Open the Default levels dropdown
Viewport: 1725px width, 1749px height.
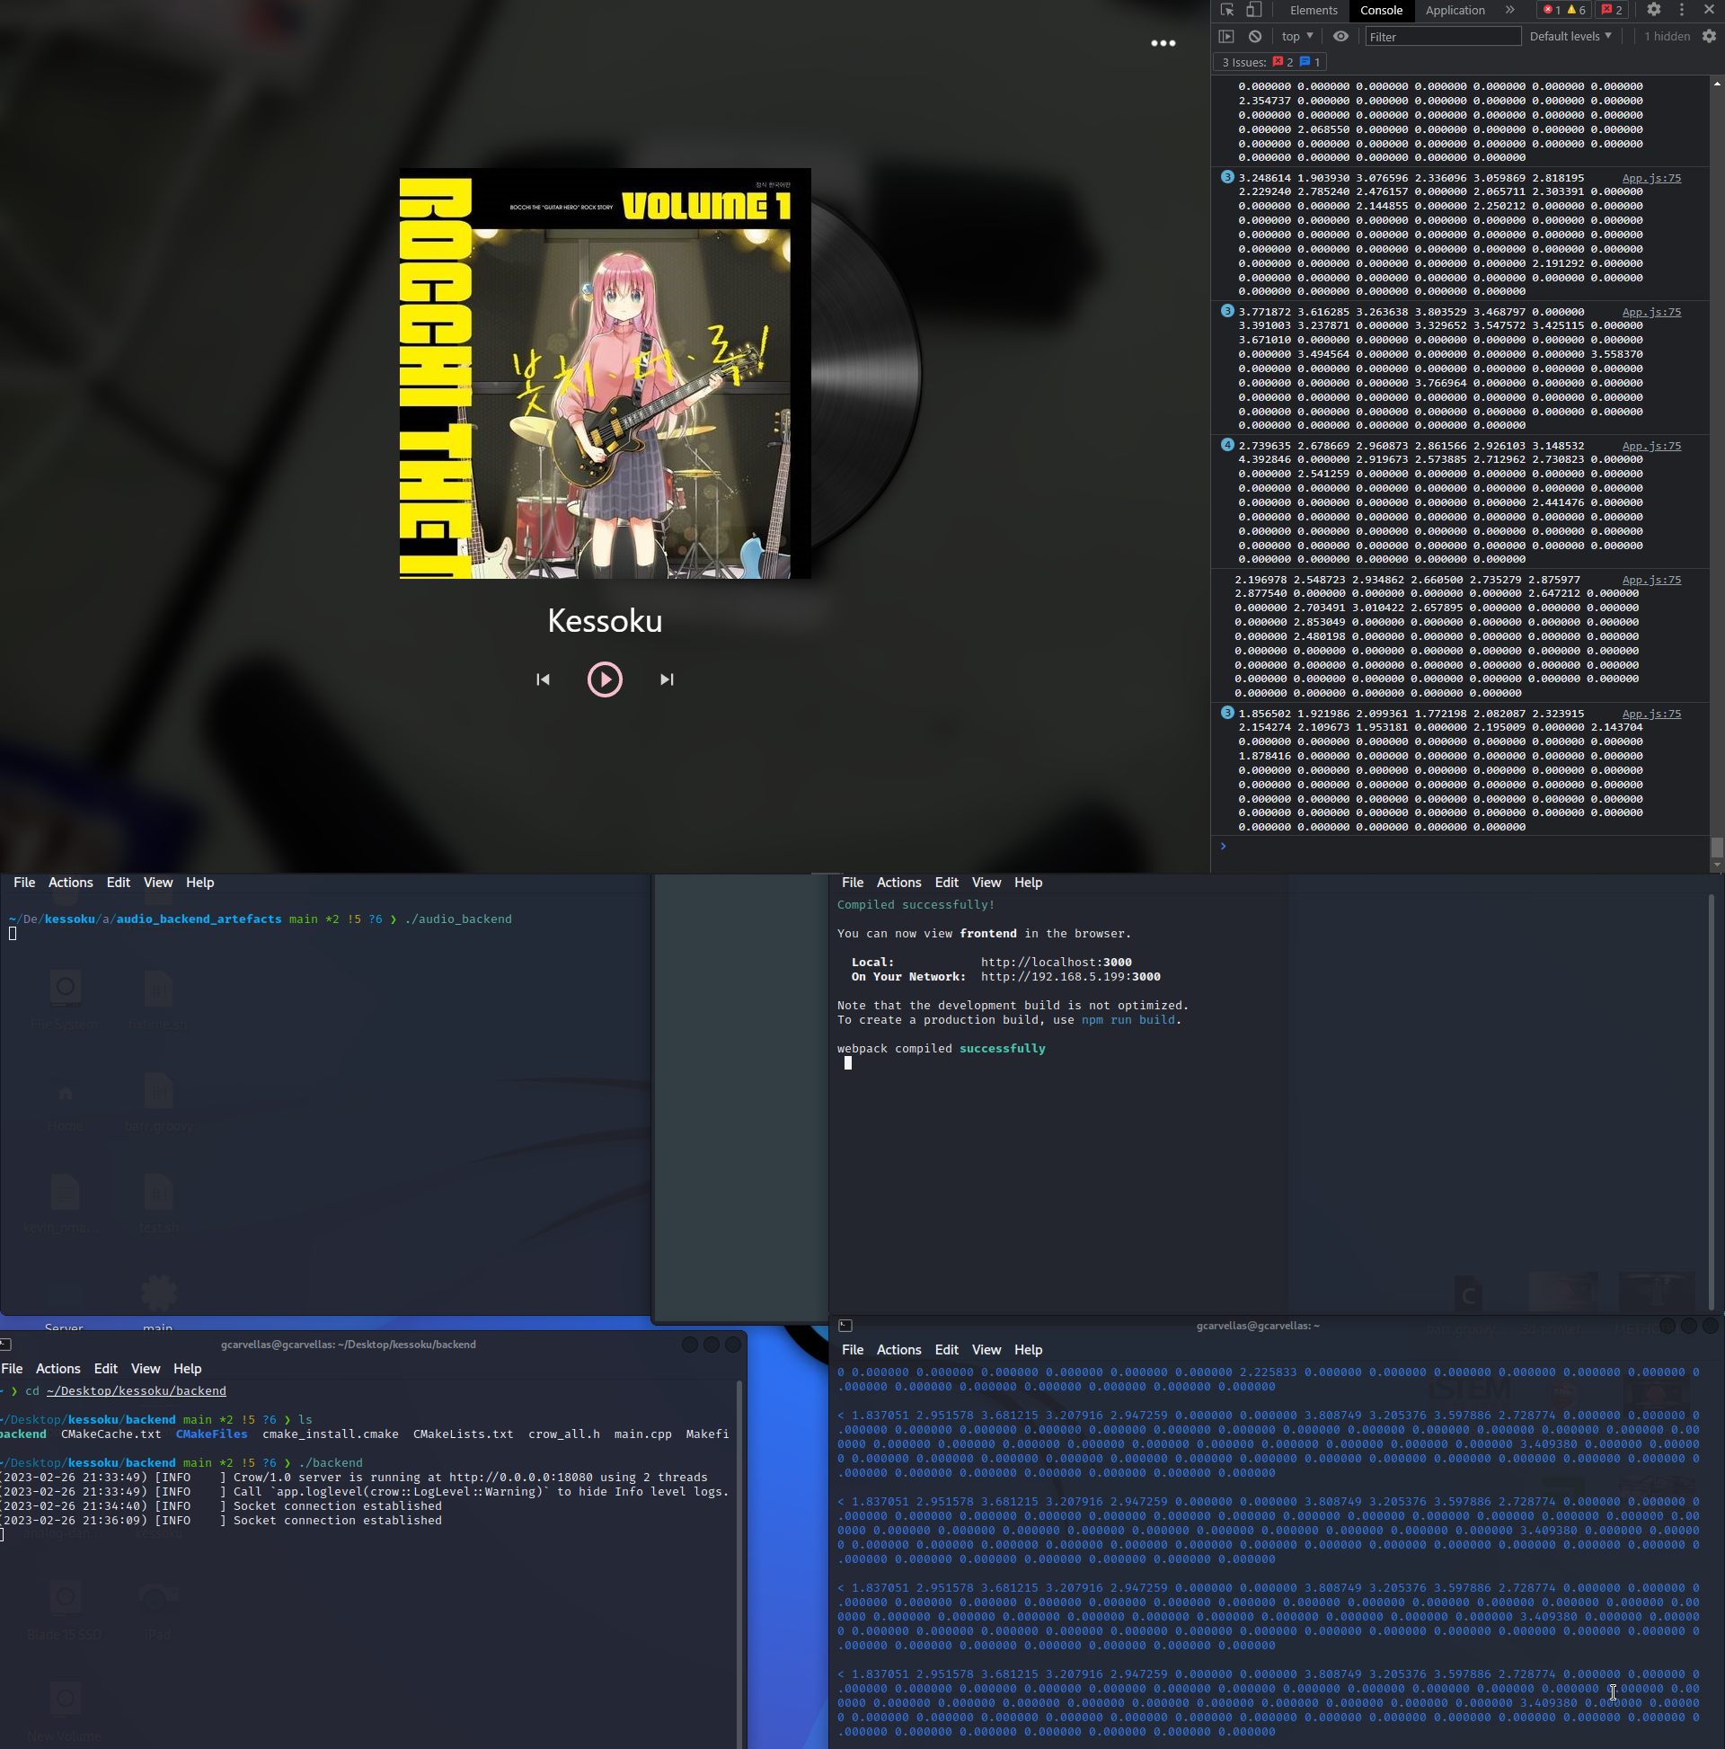[1570, 36]
